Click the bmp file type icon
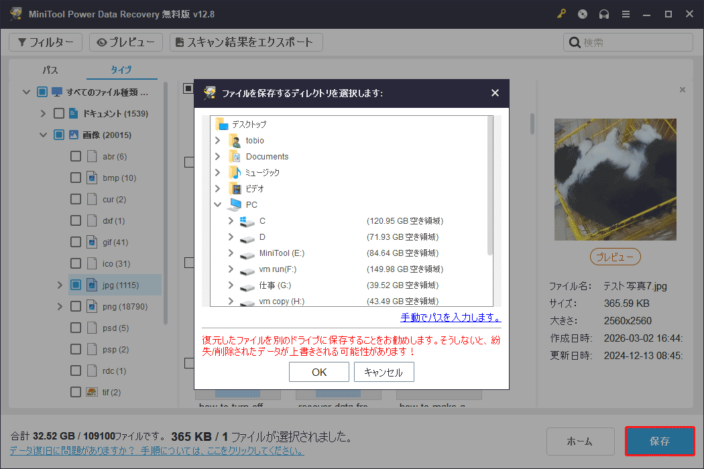 [x=92, y=178]
